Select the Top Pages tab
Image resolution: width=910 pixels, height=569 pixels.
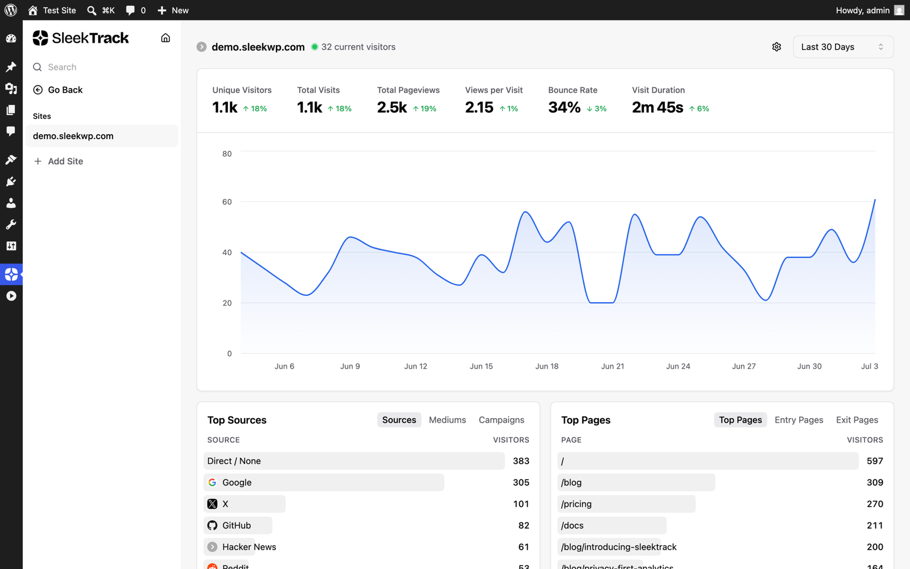740,420
